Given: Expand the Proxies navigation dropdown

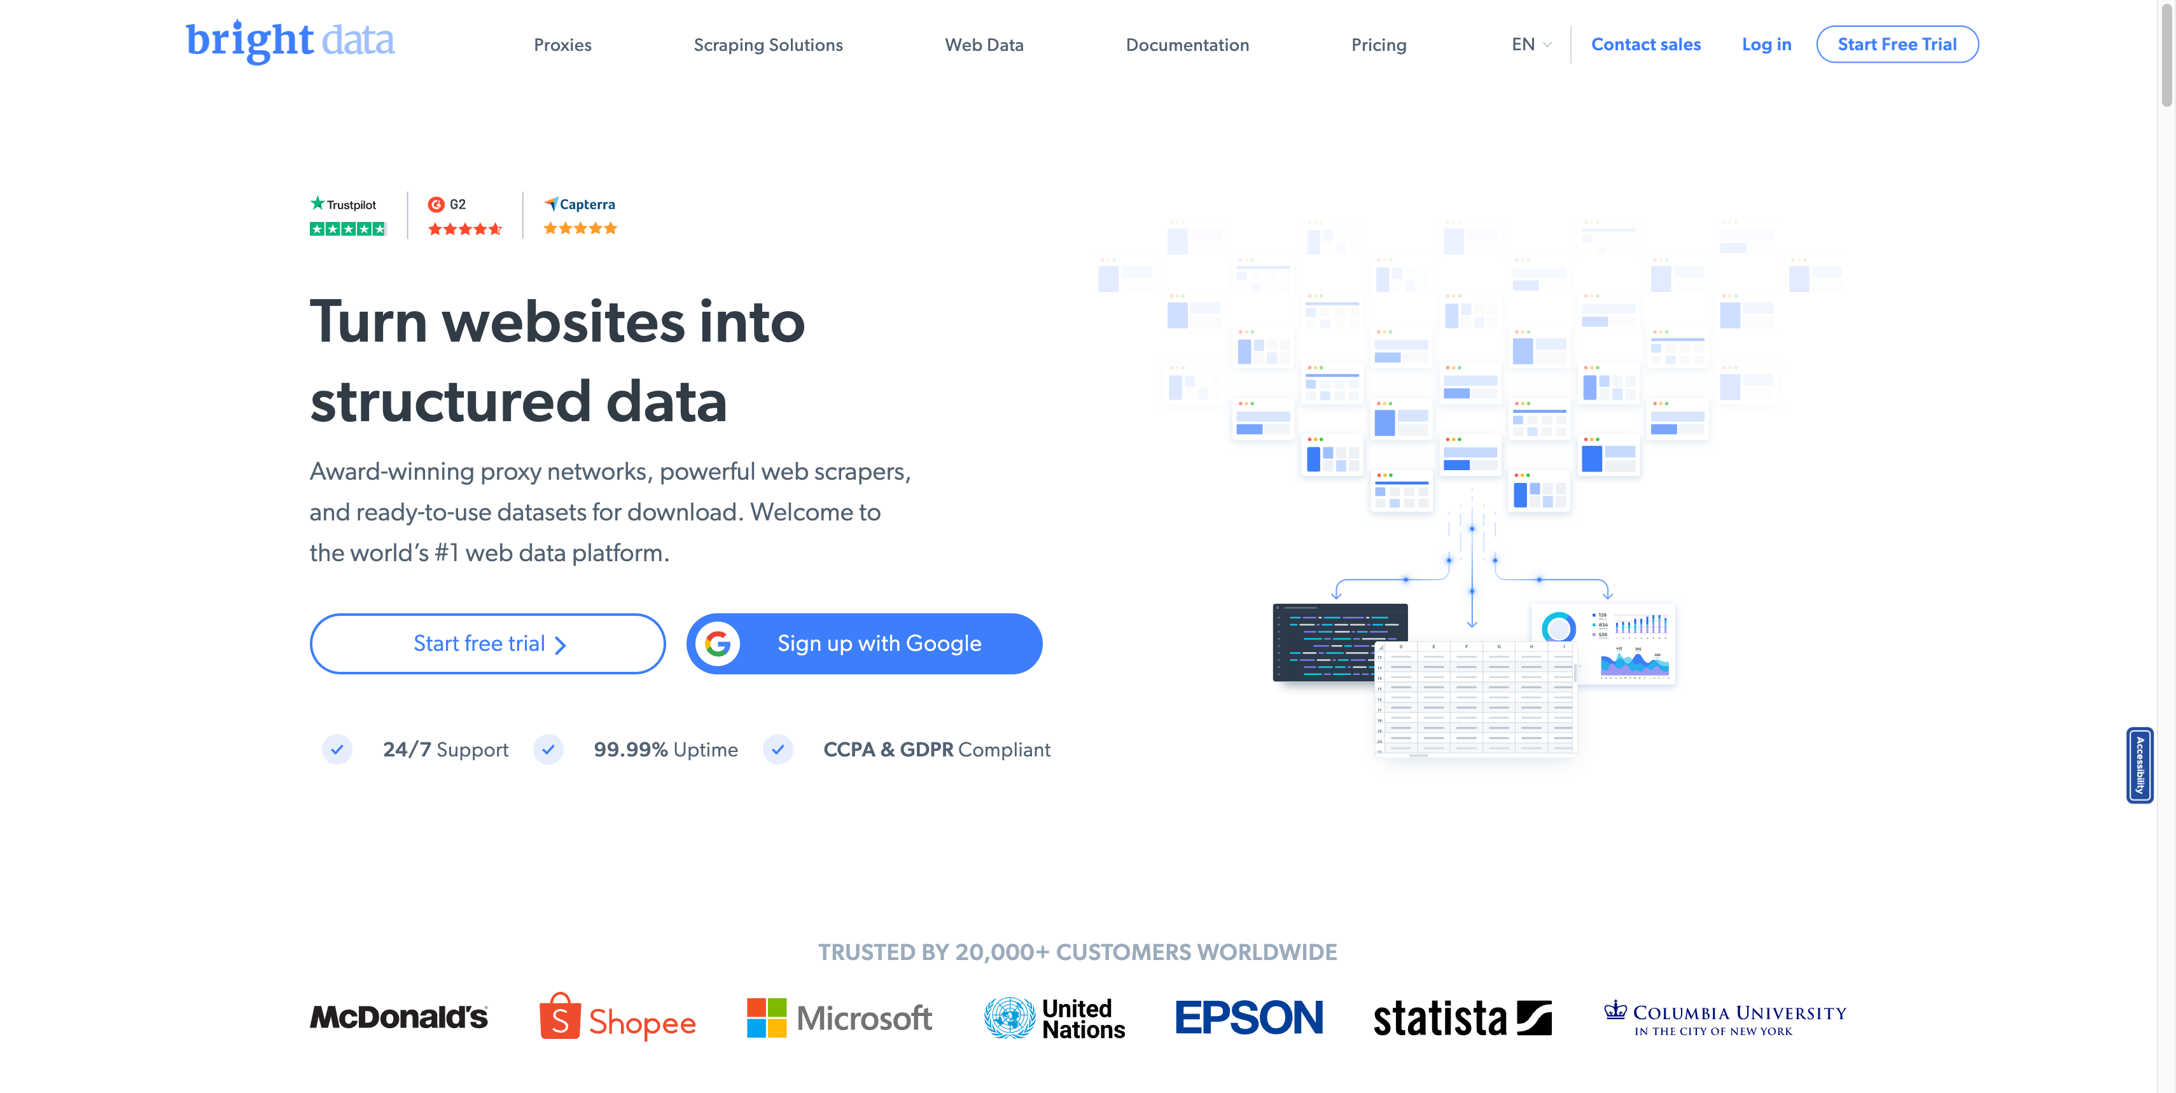Looking at the screenshot, I should coord(563,43).
